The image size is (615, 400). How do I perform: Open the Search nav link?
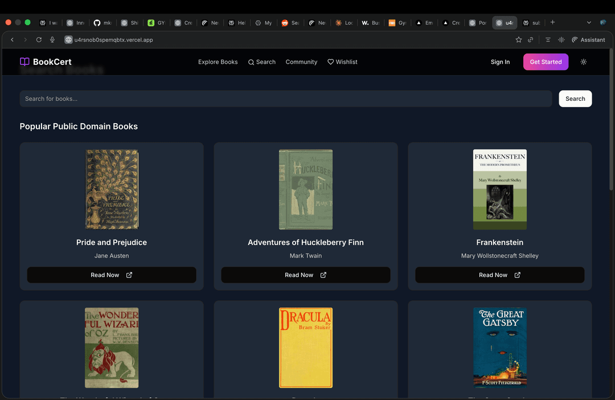(261, 62)
